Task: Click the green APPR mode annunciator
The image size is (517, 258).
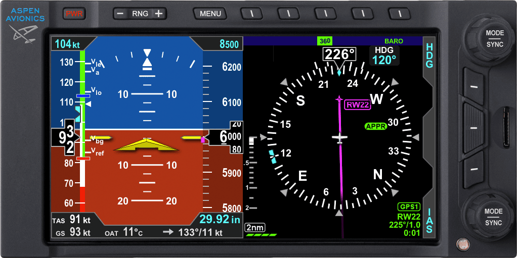Action: [376, 126]
